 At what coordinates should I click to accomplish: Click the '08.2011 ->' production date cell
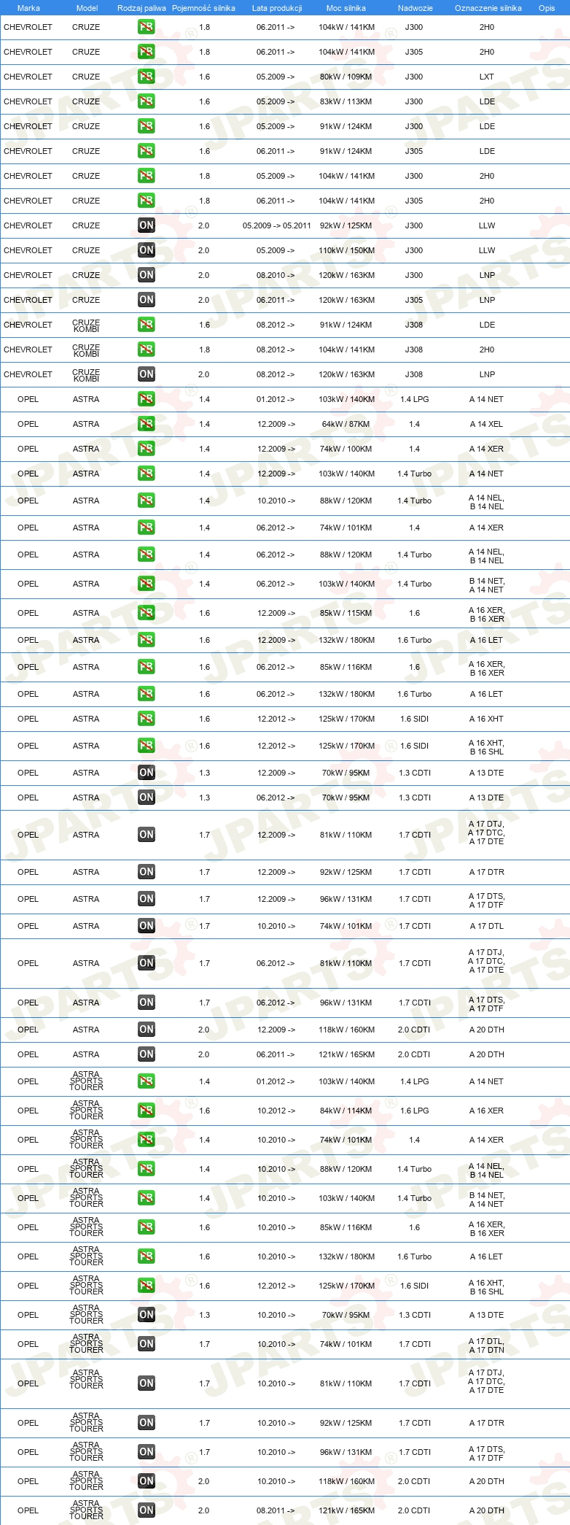pos(276,1510)
